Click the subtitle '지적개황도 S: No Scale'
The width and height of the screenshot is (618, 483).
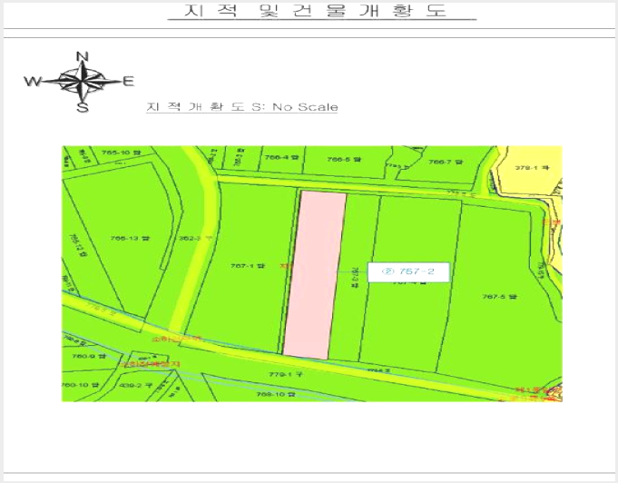coord(242,107)
